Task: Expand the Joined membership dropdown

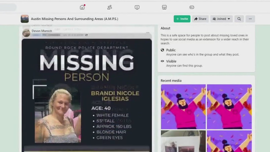Action: coord(221,19)
